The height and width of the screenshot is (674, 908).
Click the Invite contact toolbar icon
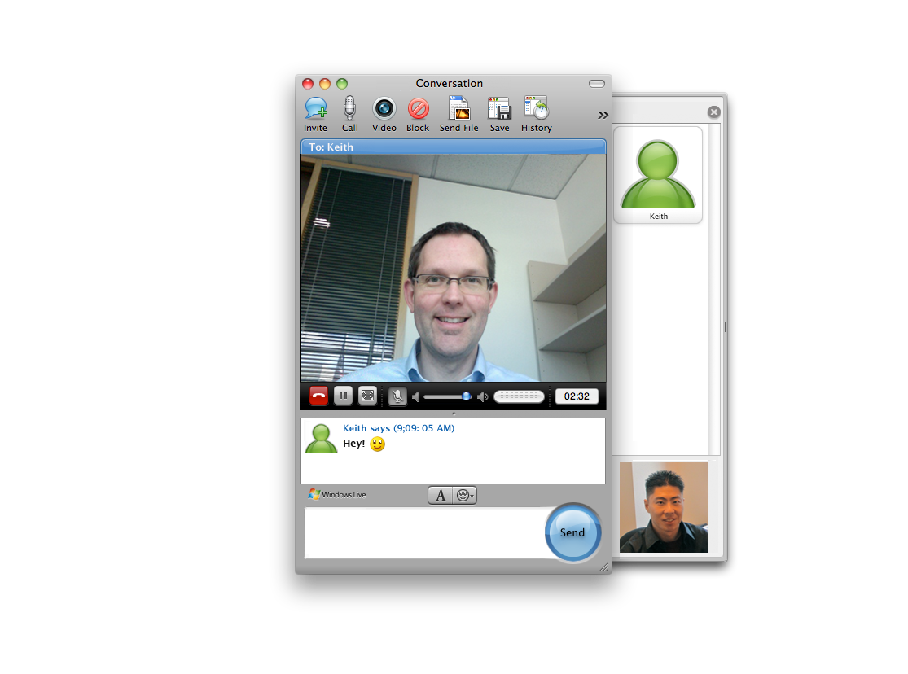315,109
